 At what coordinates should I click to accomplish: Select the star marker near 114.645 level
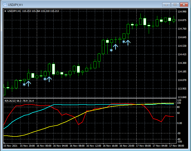pos(124,42)
